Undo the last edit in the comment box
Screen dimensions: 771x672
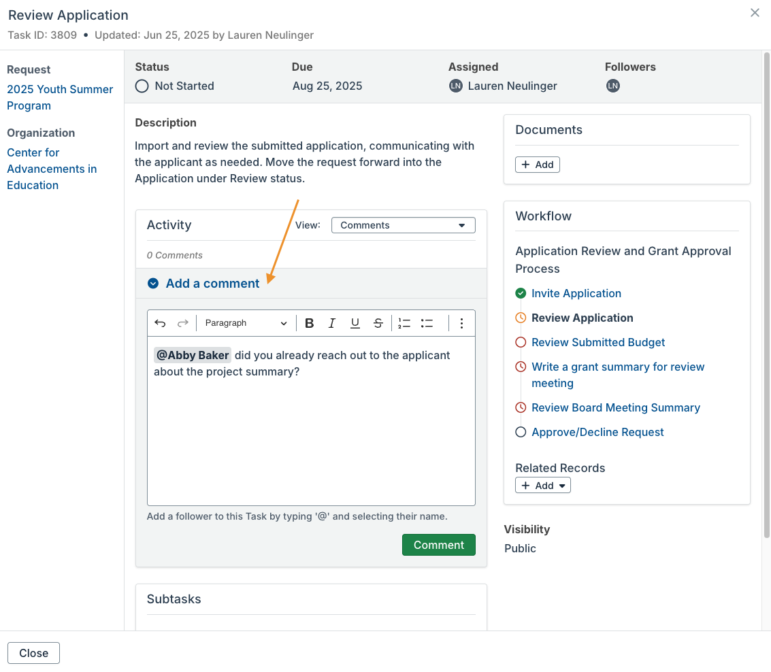point(160,323)
